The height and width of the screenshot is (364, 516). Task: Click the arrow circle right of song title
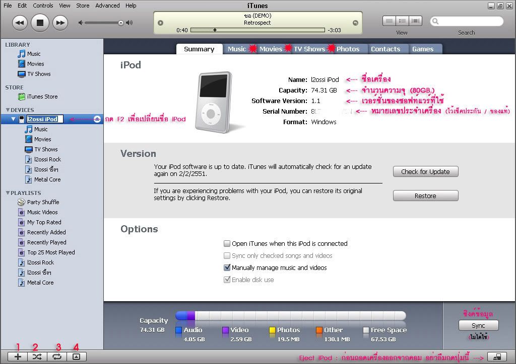pos(355,23)
